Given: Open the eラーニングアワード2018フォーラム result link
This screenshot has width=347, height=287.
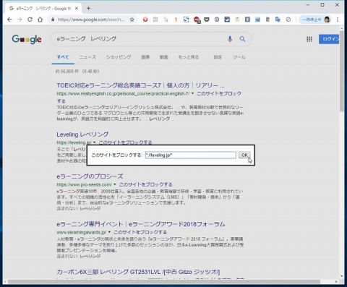Looking at the screenshot, I should (x=141, y=224).
